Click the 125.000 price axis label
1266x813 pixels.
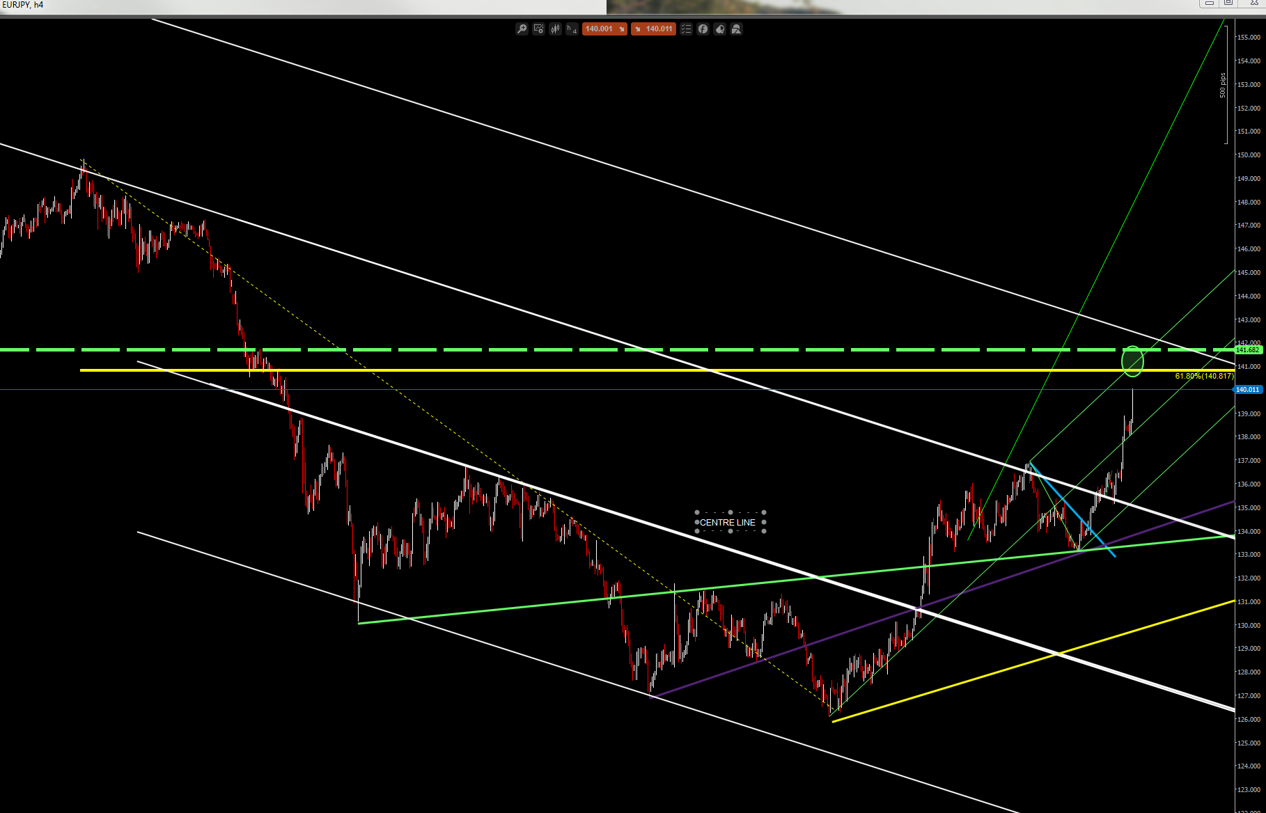(x=1249, y=743)
